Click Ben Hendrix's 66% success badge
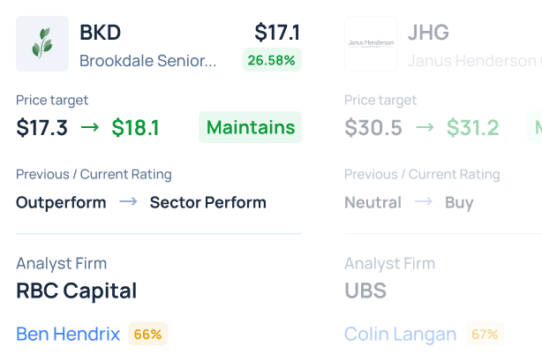This screenshot has height=362, width=542. click(148, 334)
